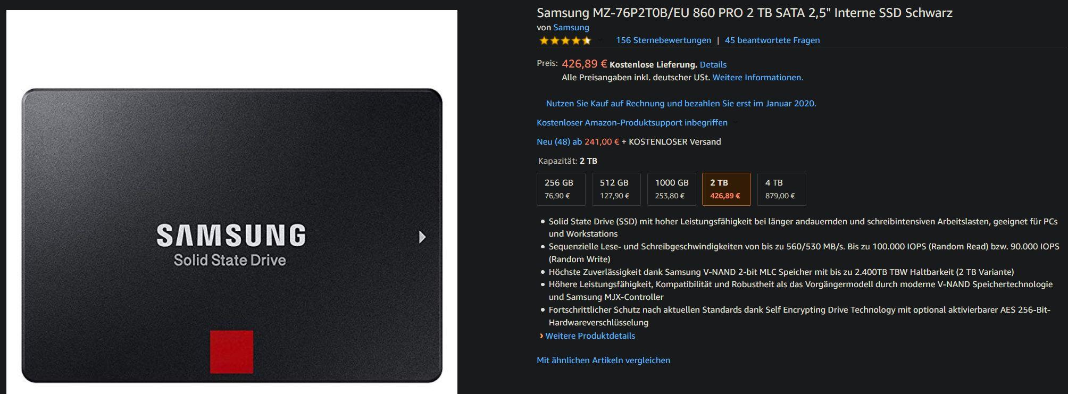Open the 156 Sternebewertungen link
The image size is (1068, 394).
(663, 40)
